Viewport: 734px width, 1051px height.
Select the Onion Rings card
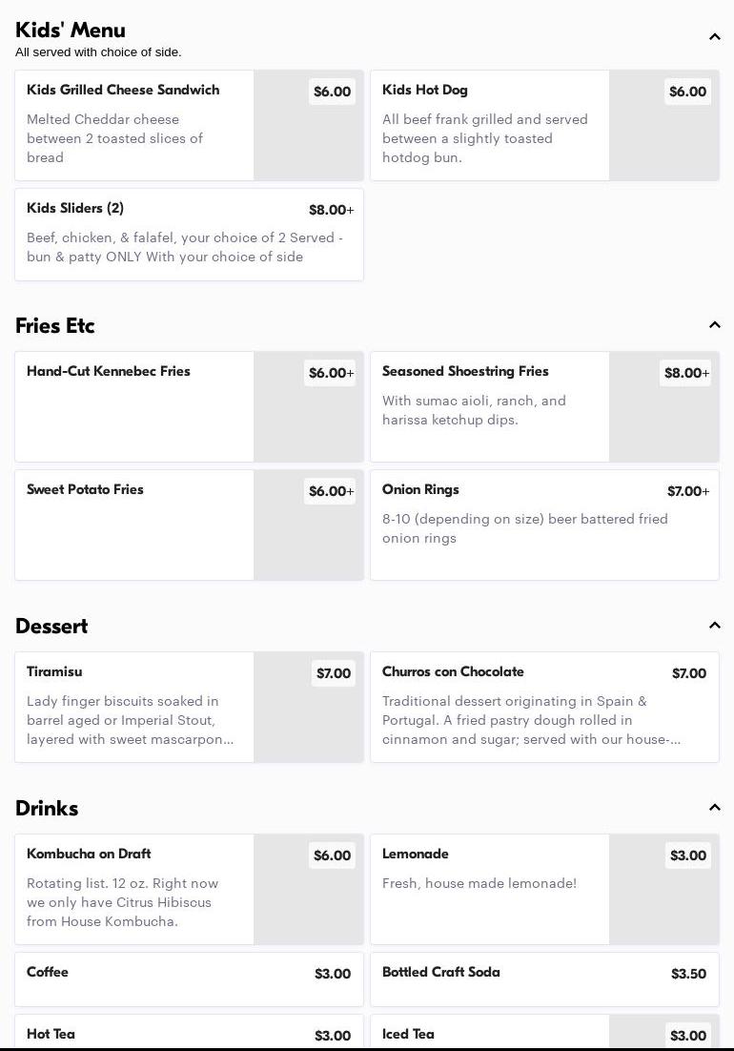[x=544, y=525]
